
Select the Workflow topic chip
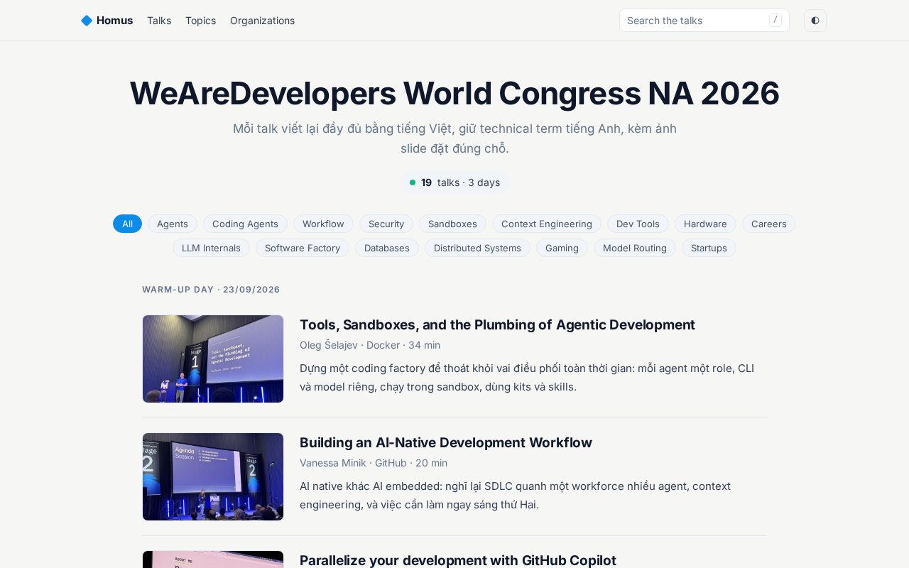point(323,224)
